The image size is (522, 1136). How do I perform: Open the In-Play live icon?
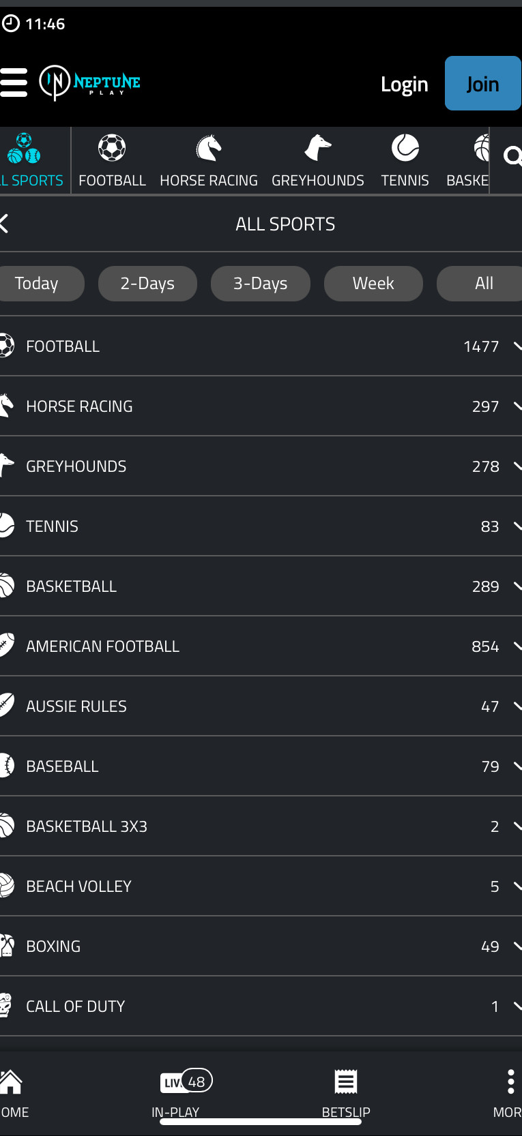[186, 1081]
